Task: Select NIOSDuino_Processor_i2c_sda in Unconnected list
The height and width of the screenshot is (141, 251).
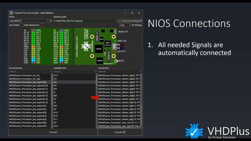Action: click(30, 79)
